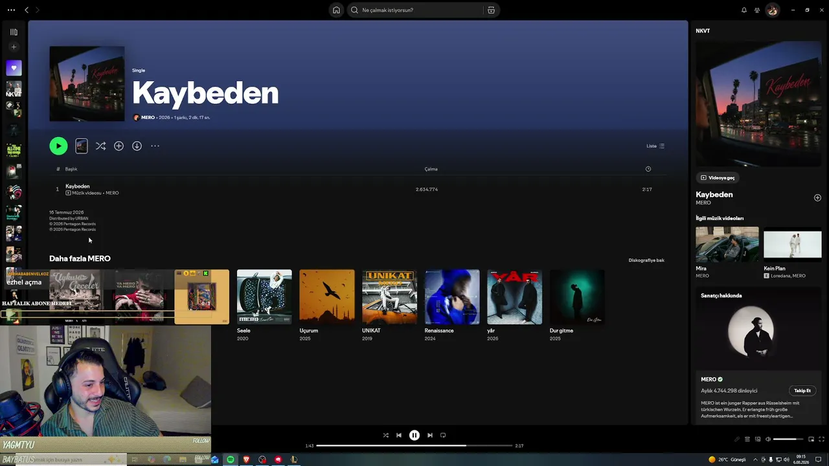Open the miniplayer icon

click(812, 439)
